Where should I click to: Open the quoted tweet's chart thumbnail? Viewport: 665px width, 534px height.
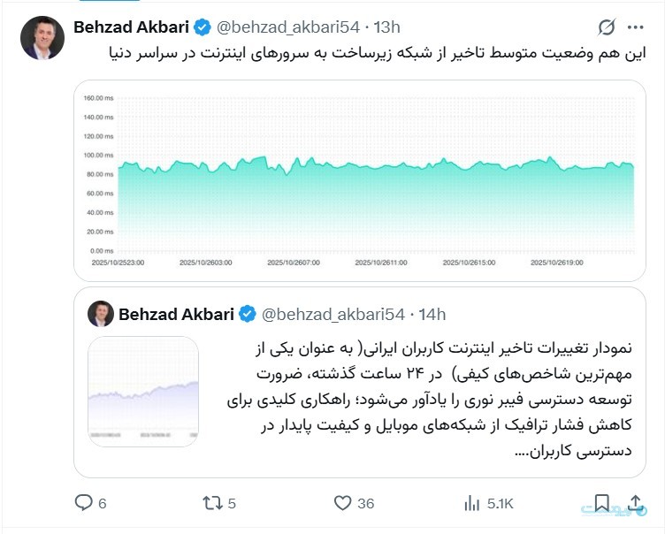pyautogui.click(x=142, y=390)
